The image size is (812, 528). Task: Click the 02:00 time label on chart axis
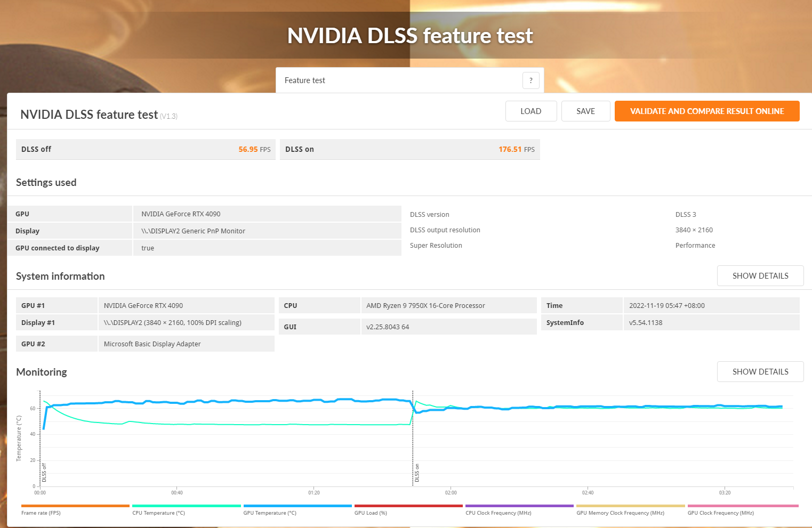(x=451, y=493)
